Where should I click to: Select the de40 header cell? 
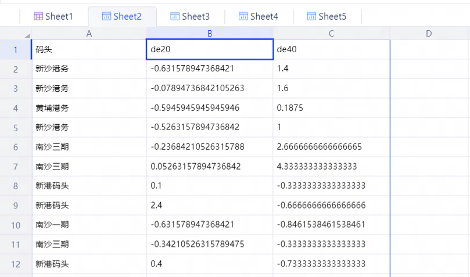tap(331, 49)
